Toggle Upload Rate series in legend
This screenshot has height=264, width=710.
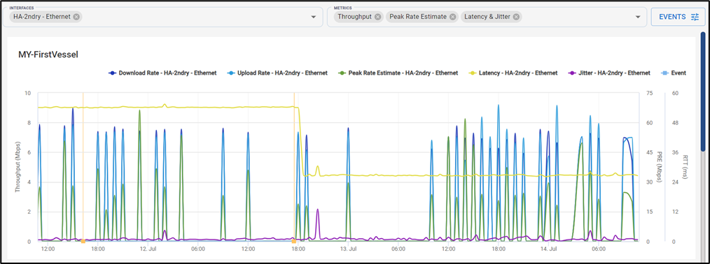click(277, 73)
